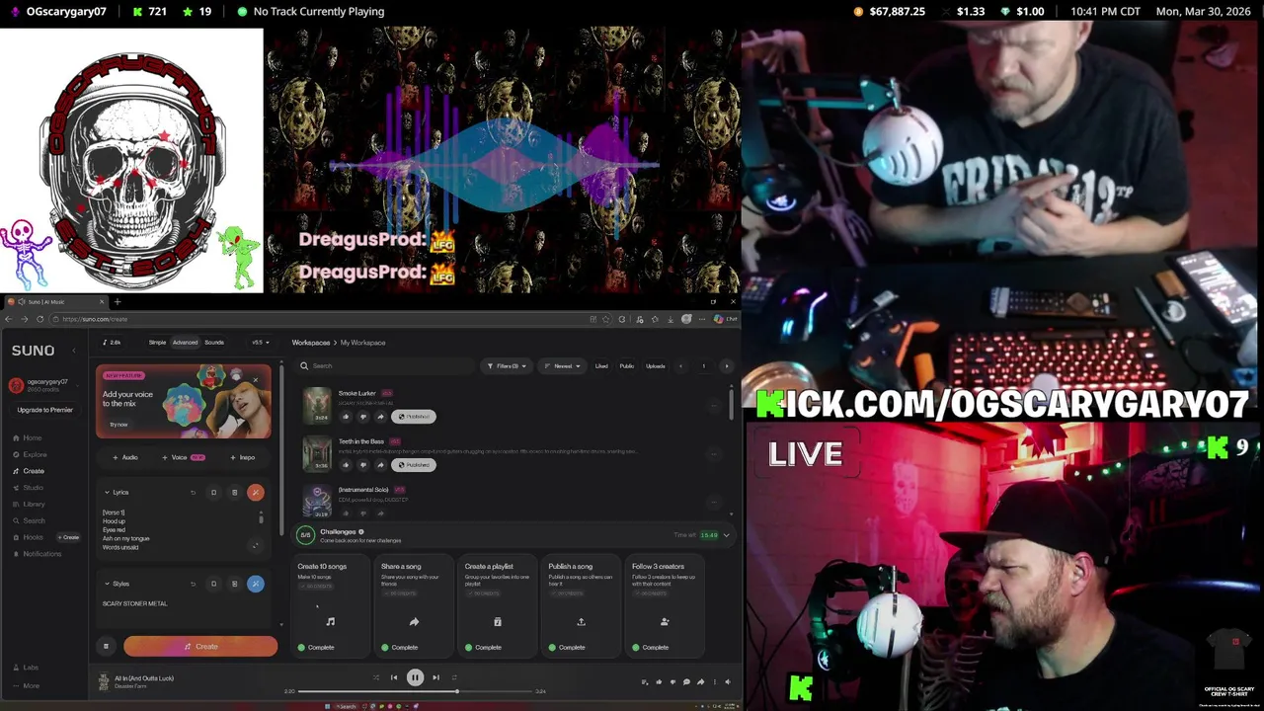Open the player queue icon
Screen dimensions: 1264x711
645,681
